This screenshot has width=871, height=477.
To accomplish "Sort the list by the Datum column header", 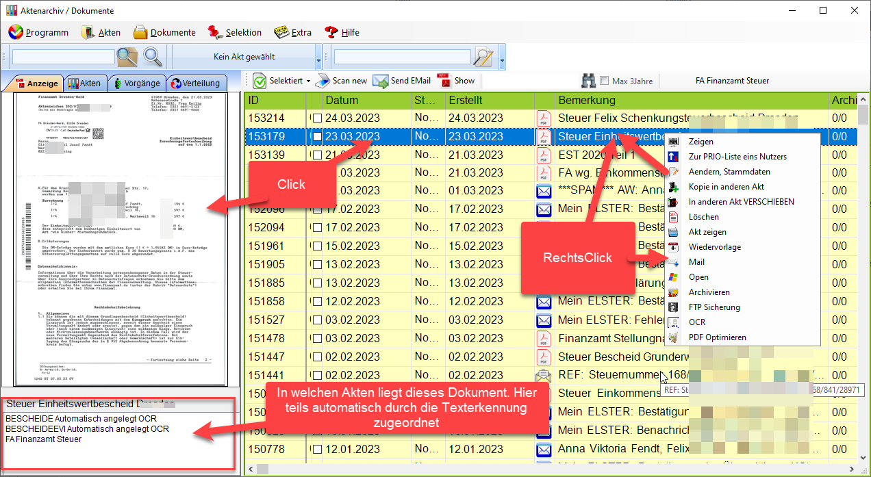I will click(366, 101).
